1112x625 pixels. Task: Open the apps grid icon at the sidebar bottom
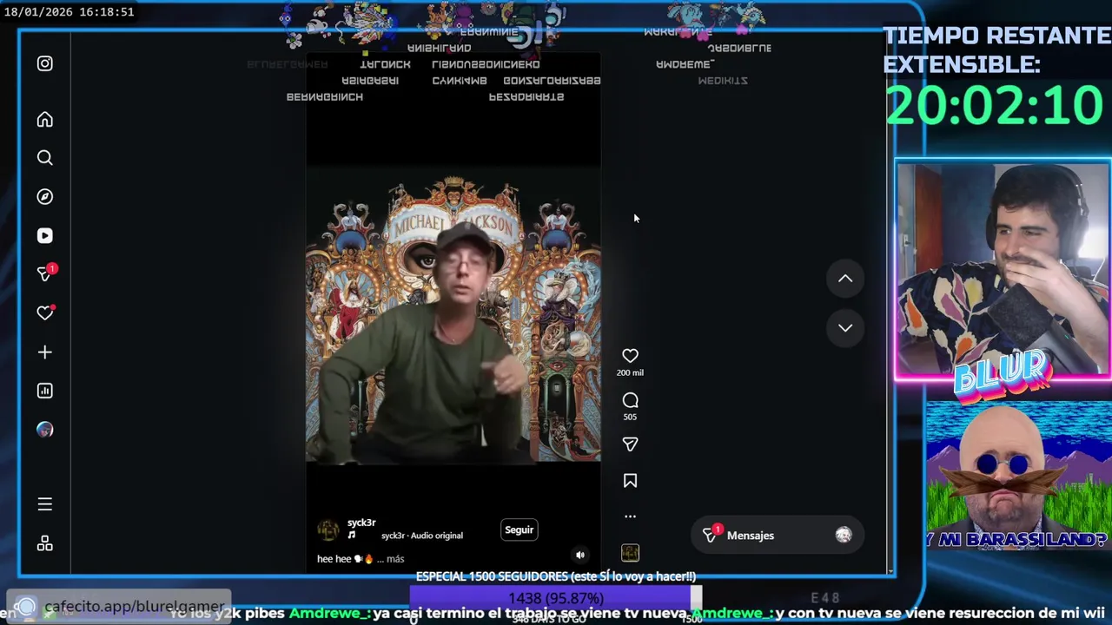[x=45, y=543]
